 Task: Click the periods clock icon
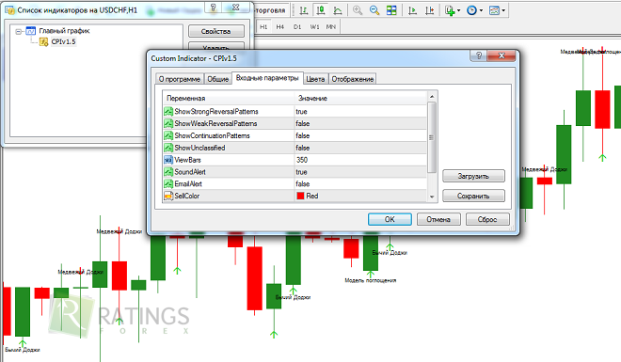click(471, 10)
